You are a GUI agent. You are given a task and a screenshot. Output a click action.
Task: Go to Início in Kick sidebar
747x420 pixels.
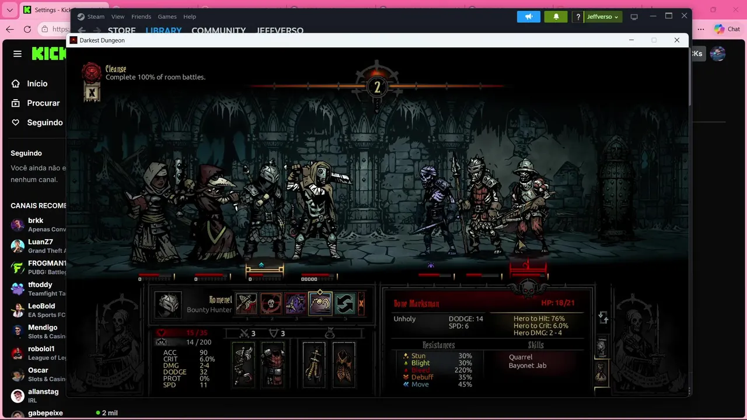click(x=36, y=83)
